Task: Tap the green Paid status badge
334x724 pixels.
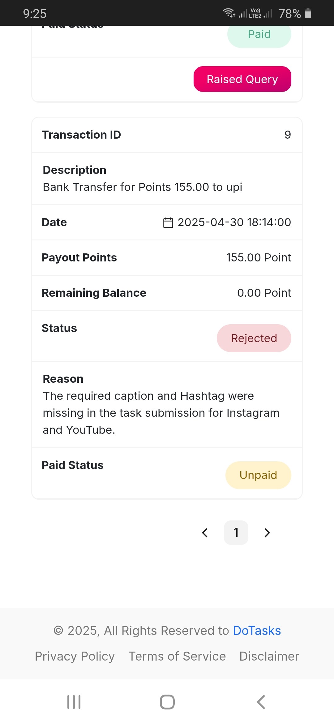Action: click(x=259, y=35)
